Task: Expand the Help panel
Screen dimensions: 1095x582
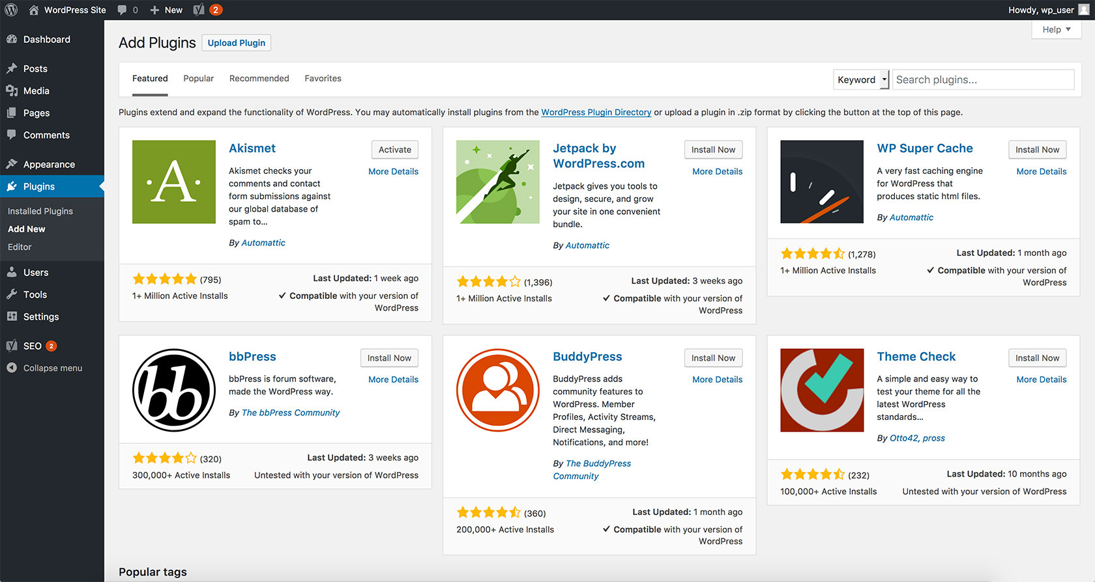Action: click(x=1056, y=29)
